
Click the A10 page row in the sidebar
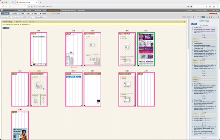coord(204,112)
